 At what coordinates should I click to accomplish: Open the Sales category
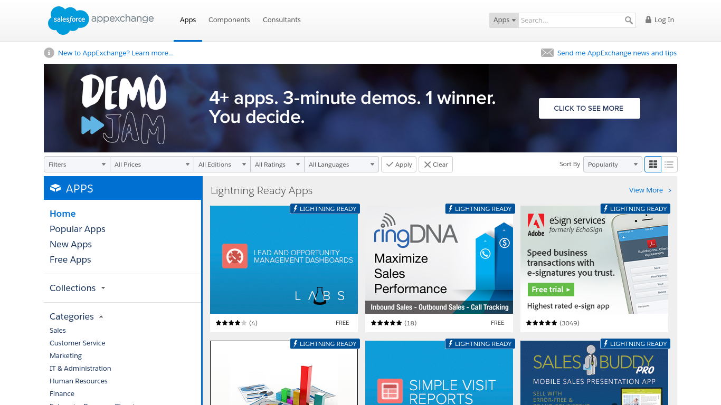click(58, 331)
